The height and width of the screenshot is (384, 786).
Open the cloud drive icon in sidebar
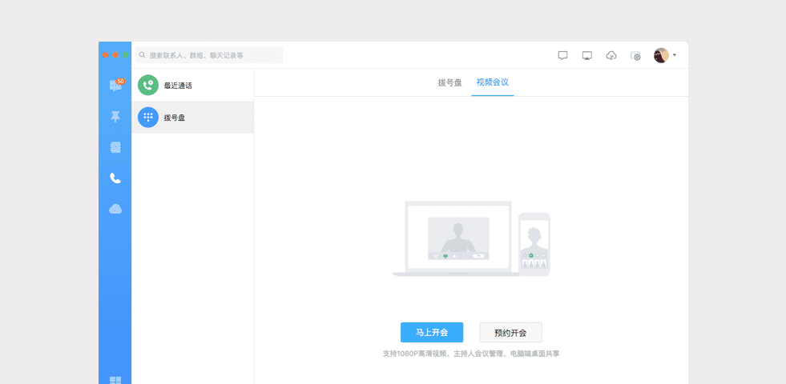[x=115, y=209]
